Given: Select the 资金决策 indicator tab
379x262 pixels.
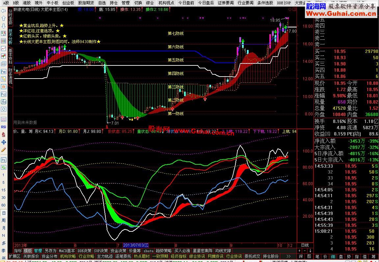Looking at the screenshot, I should (118, 251).
